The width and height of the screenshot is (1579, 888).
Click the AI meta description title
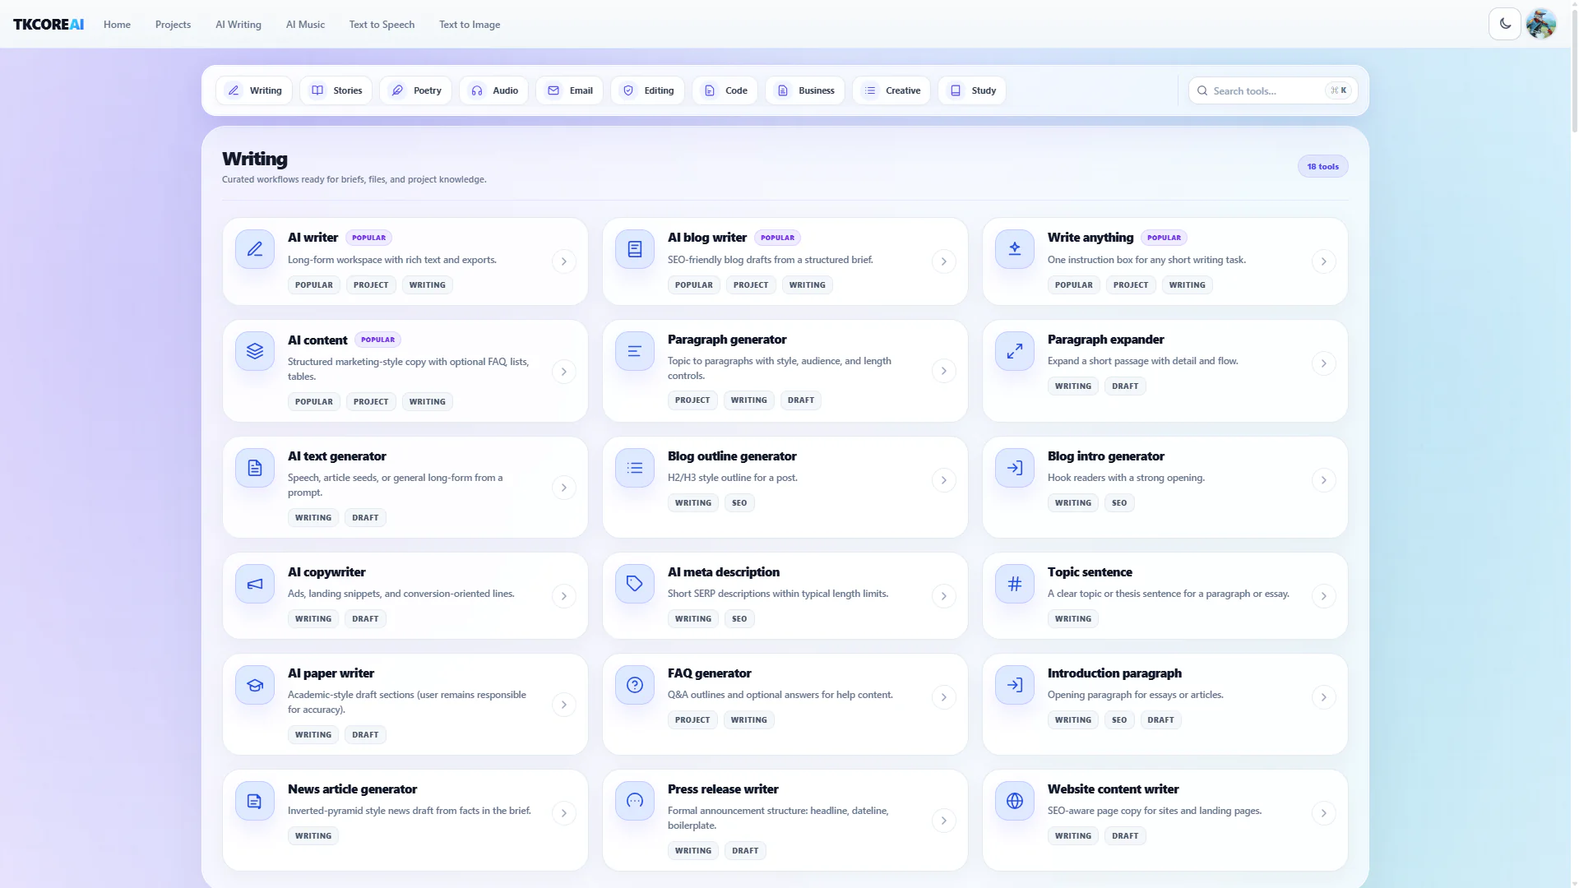(724, 572)
